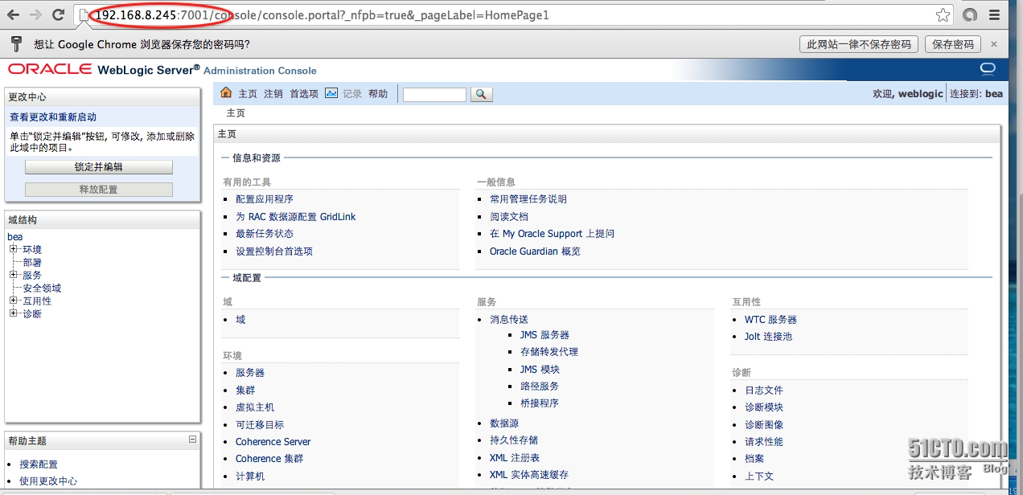The width and height of the screenshot is (1023, 495).
Task: Open the 诊断模块 link
Action: 764,407
